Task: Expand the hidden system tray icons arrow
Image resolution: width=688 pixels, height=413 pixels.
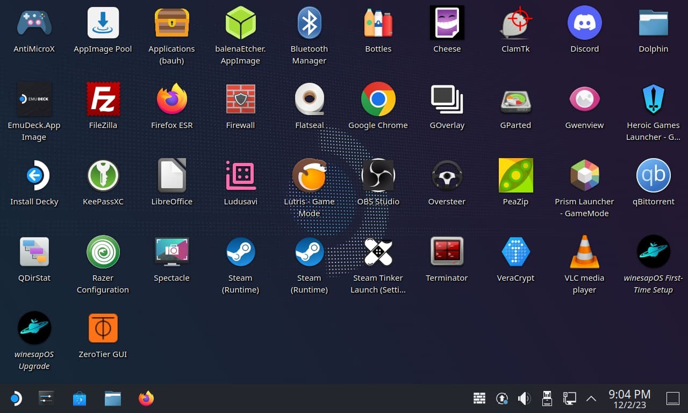Action: (x=591, y=398)
